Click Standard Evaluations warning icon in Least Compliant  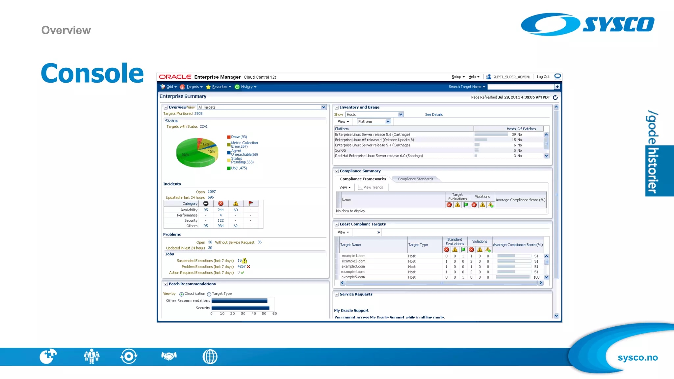point(455,250)
